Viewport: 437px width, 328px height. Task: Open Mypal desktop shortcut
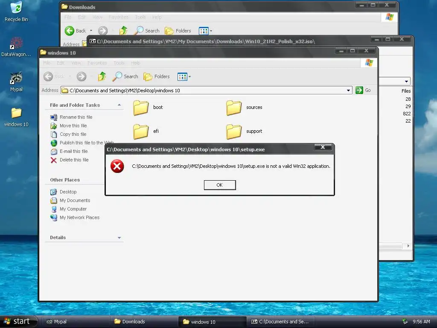pyautogui.click(x=16, y=82)
